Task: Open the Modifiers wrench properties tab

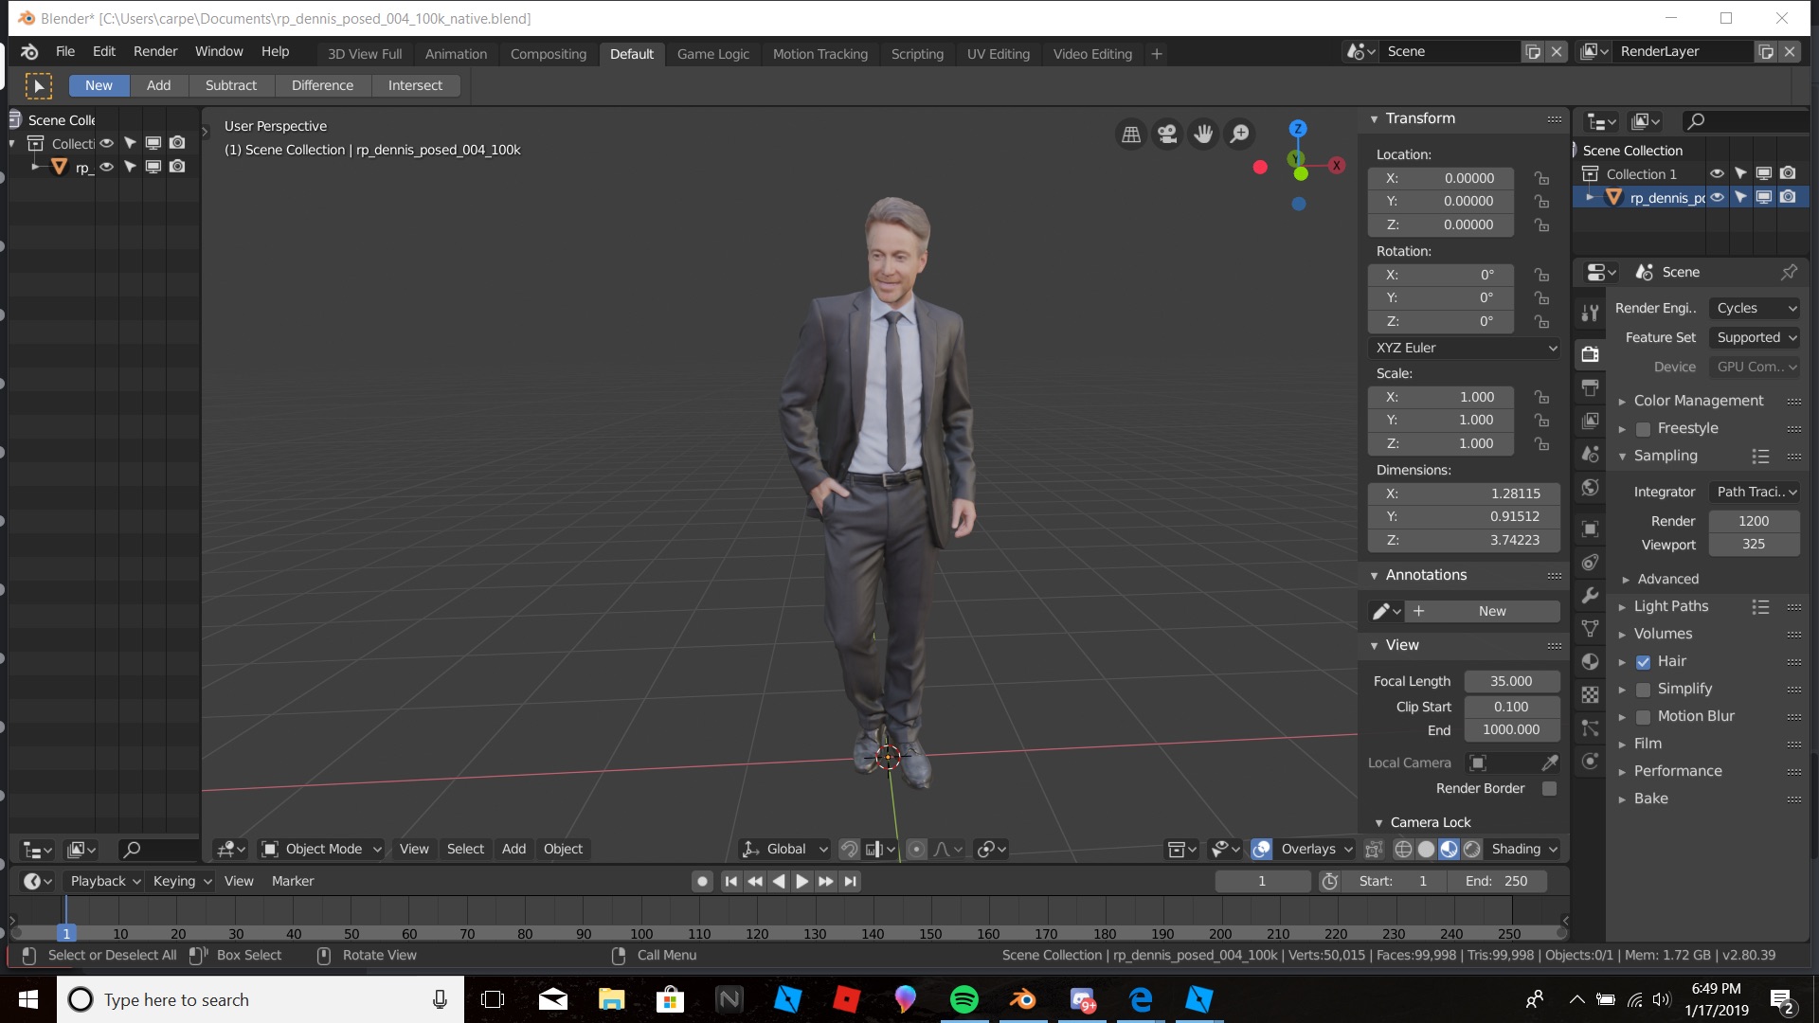Action: coord(1591,596)
